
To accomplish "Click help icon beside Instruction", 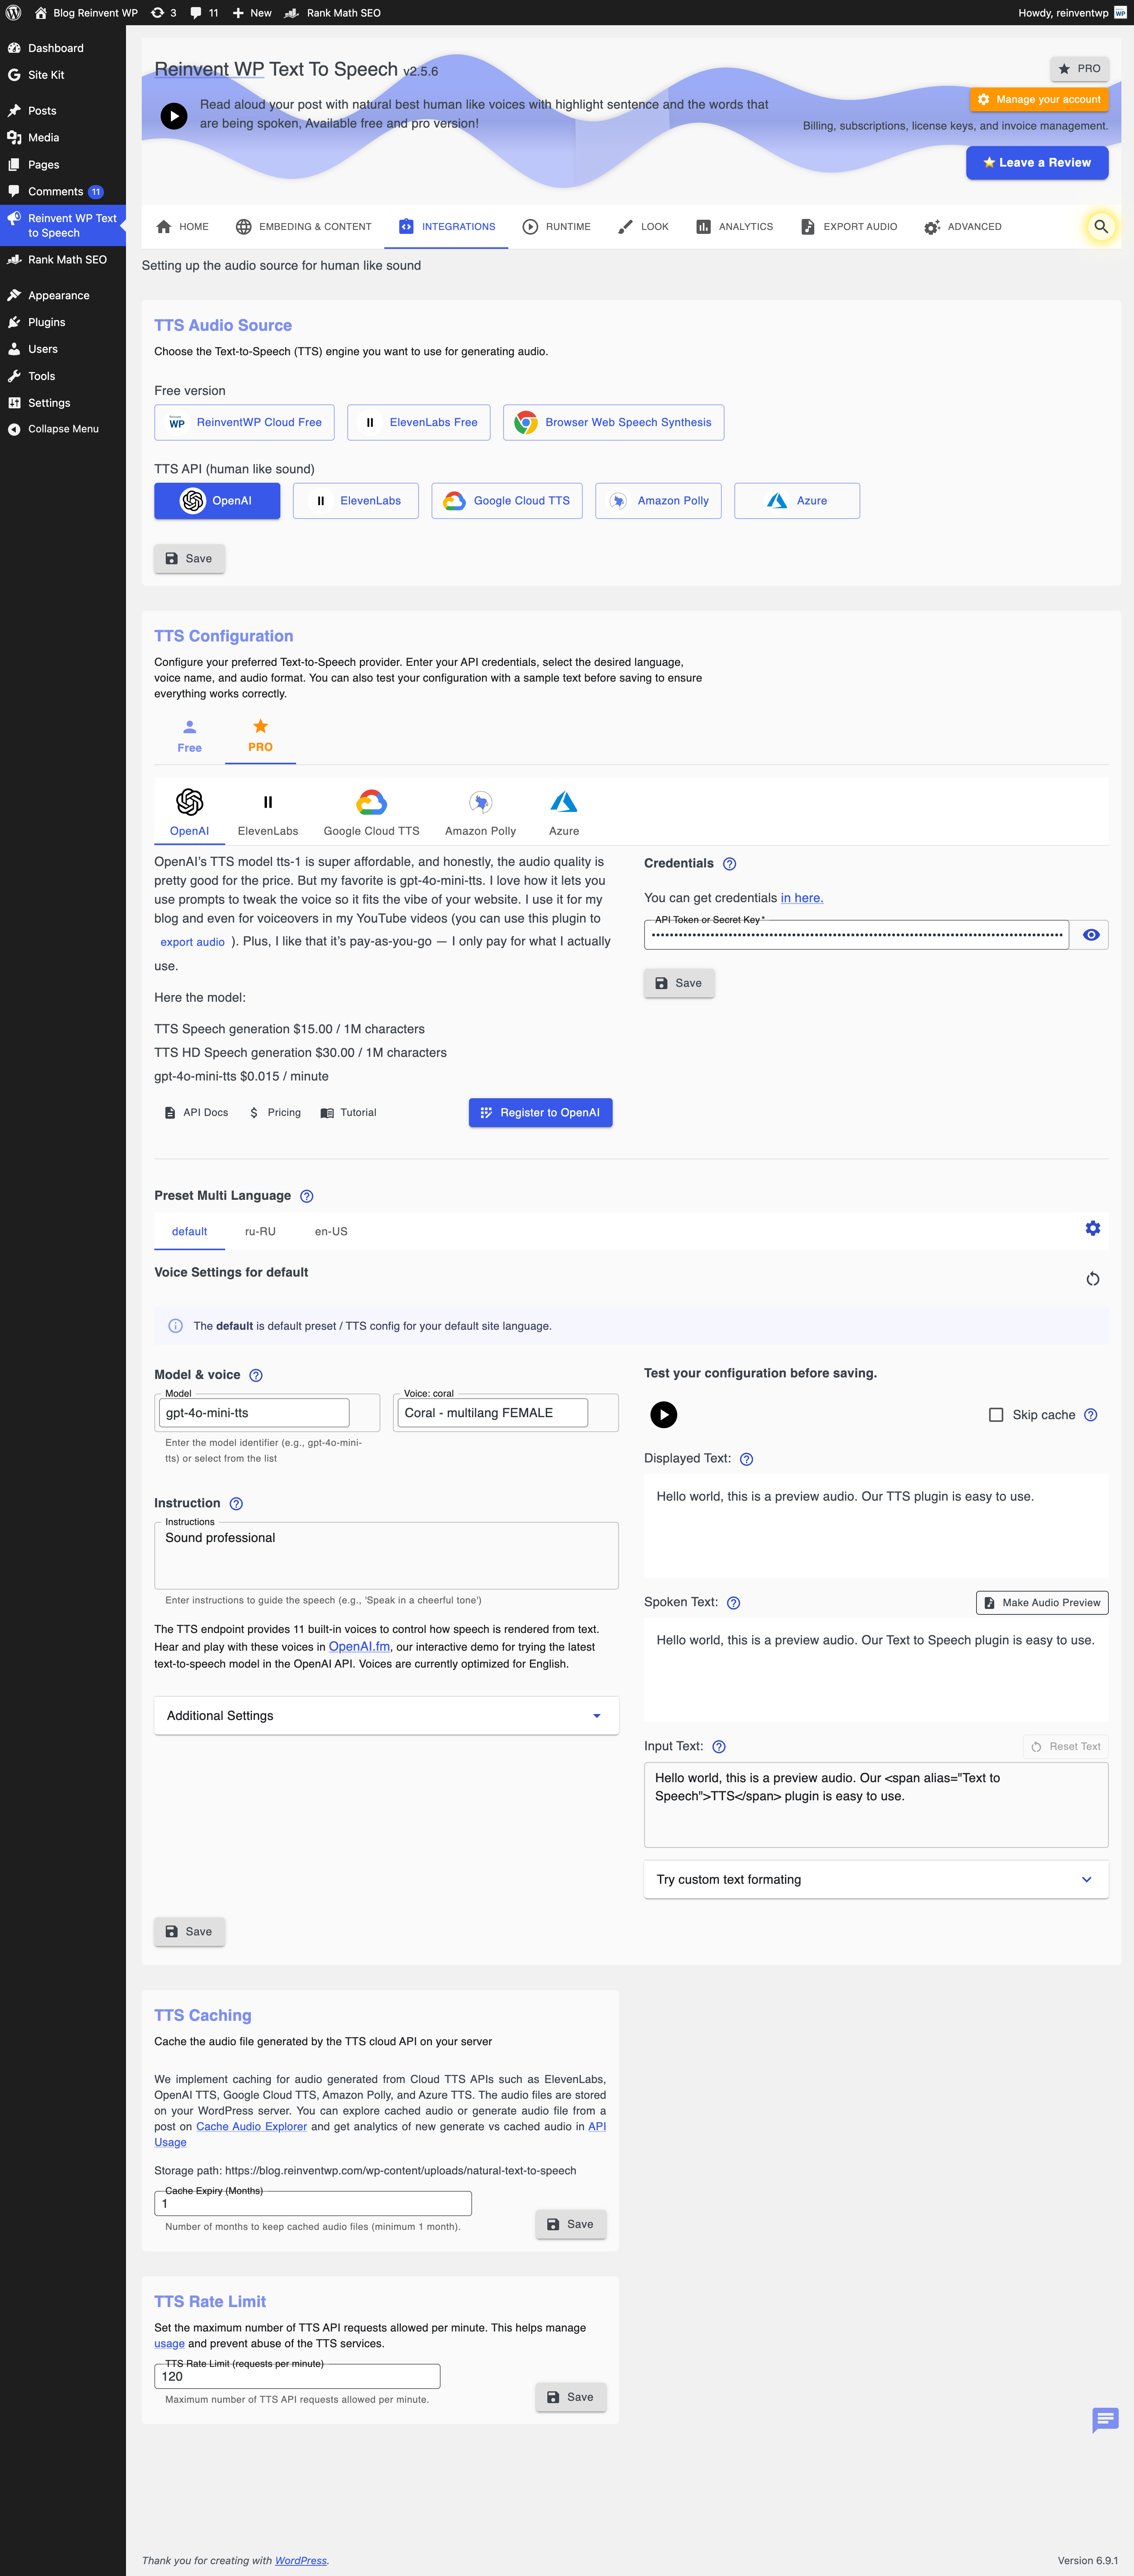I will 236,1504.
